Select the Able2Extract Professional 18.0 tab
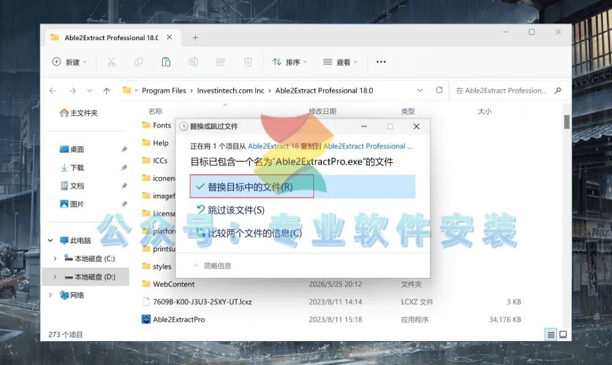 (x=111, y=37)
